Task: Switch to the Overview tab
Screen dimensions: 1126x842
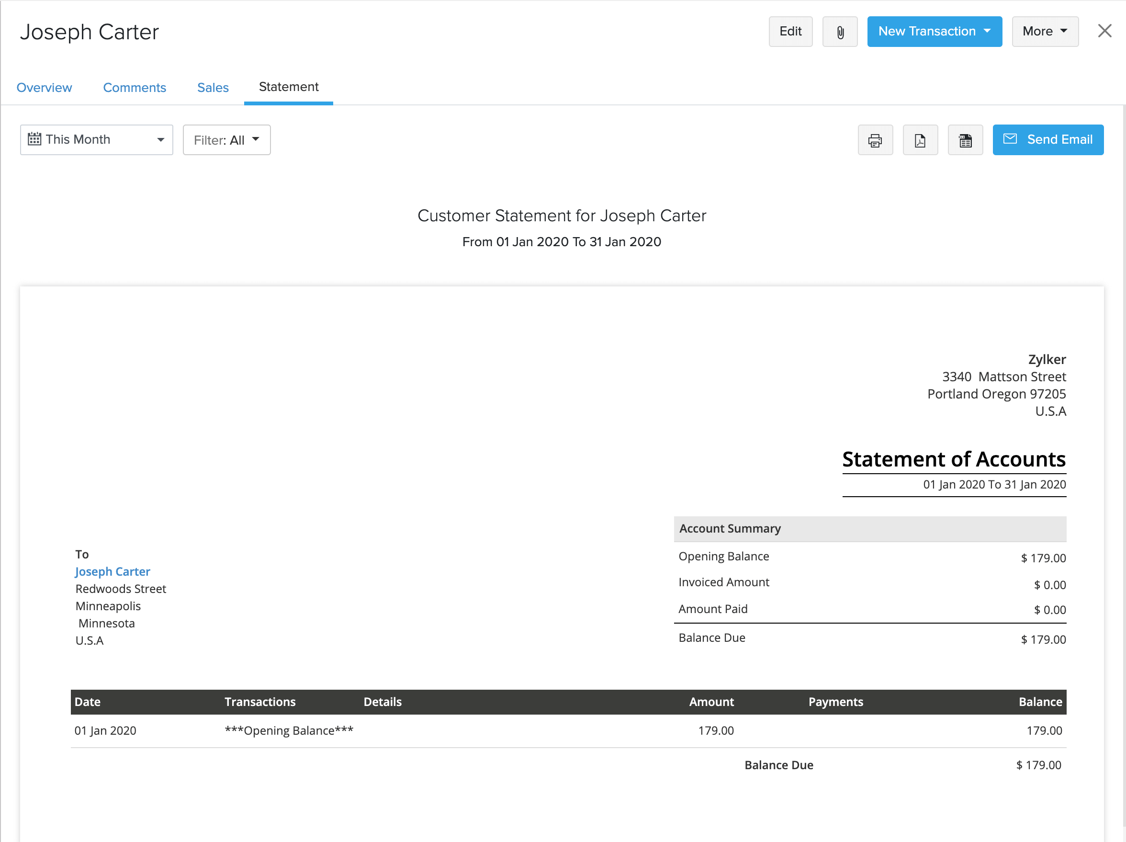Action: (45, 87)
